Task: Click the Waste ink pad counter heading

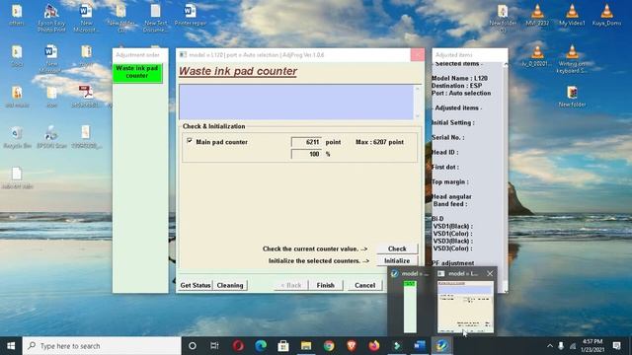Action: [238, 71]
